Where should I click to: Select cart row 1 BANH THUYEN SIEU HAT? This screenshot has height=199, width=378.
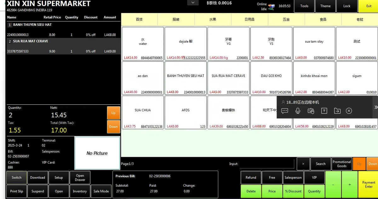[63, 30]
